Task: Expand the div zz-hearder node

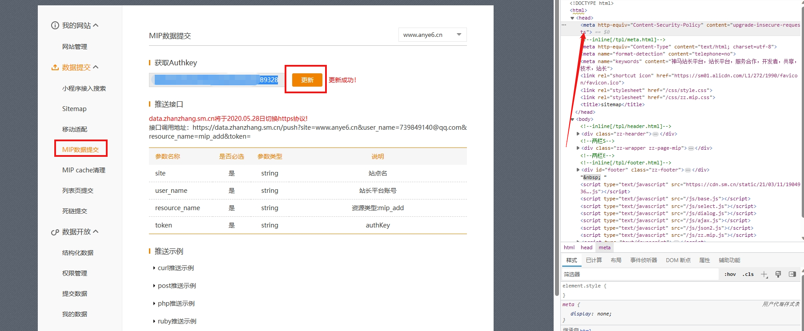Action: tap(578, 134)
